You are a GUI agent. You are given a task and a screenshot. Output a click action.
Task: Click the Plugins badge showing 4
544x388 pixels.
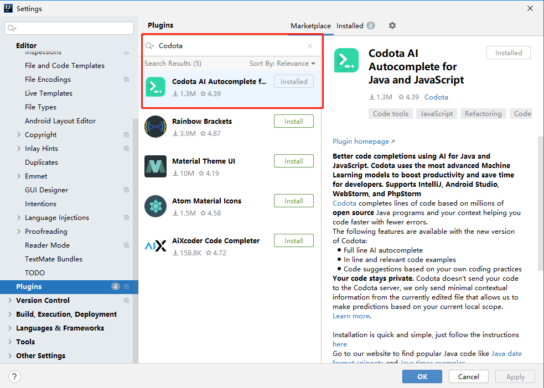116,286
